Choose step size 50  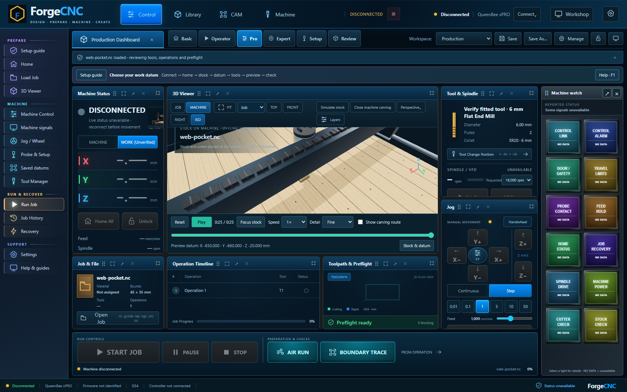click(525, 307)
